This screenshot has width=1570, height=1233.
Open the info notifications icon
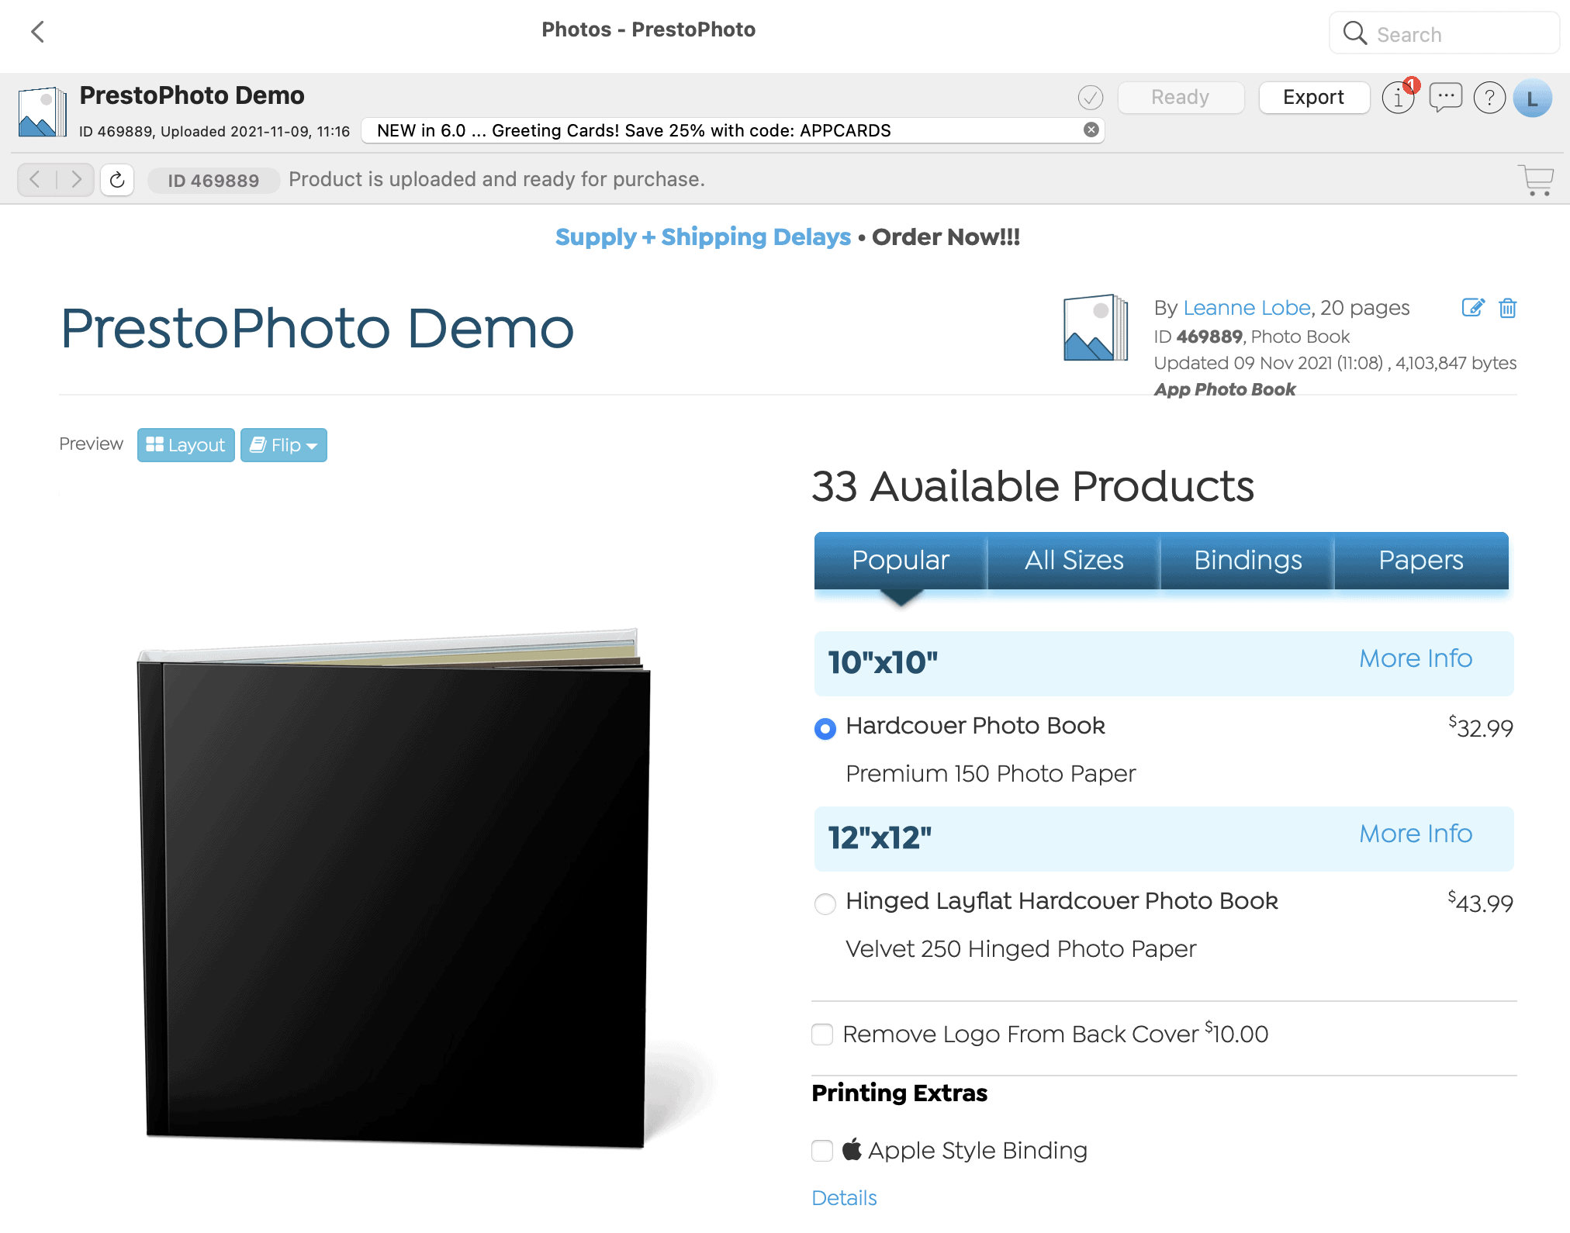pyautogui.click(x=1399, y=98)
